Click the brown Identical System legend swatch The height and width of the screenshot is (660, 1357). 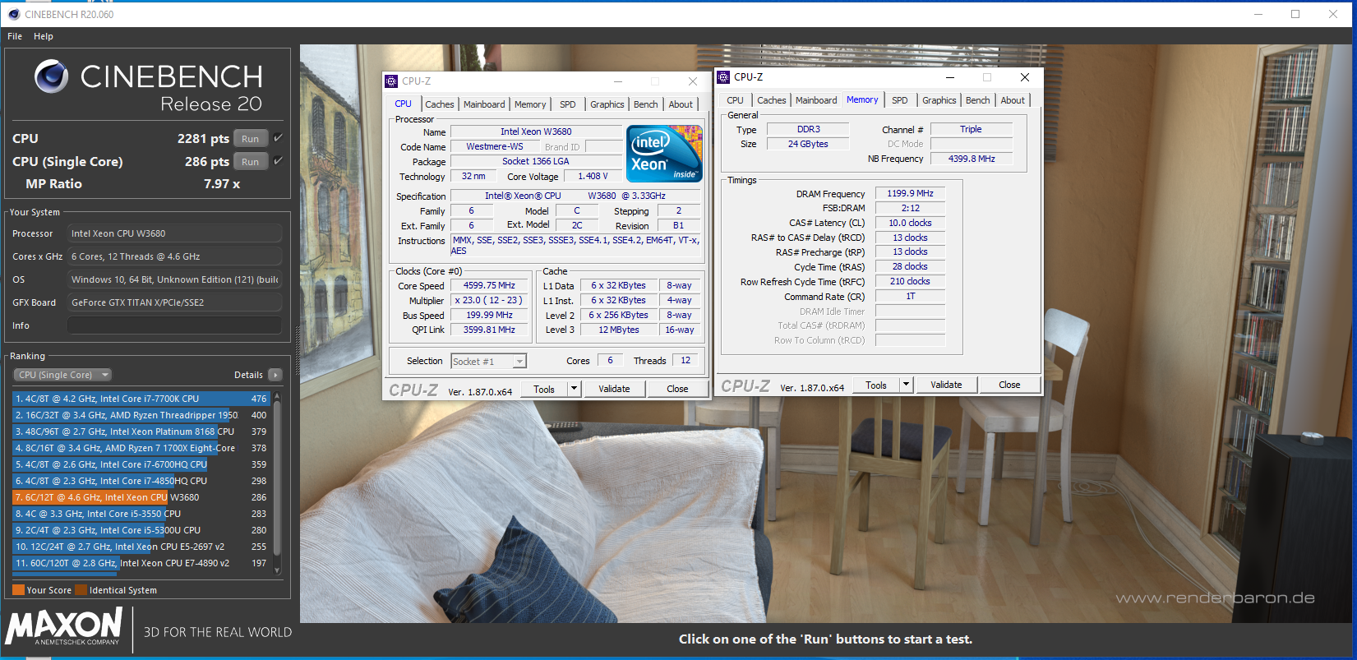81,589
